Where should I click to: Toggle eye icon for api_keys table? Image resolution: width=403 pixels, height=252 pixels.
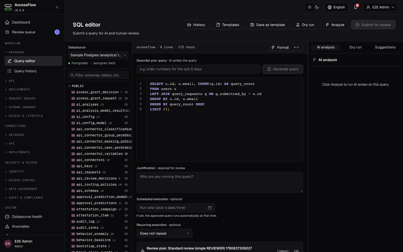coord(126,166)
